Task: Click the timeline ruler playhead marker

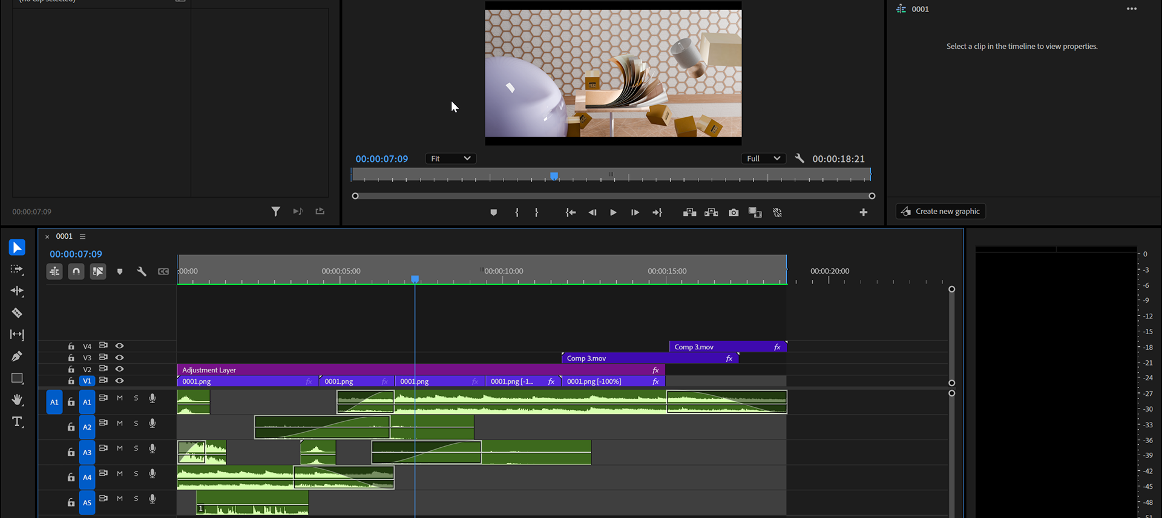Action: click(x=415, y=279)
